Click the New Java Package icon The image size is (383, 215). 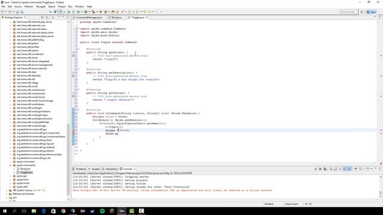coord(101,12)
